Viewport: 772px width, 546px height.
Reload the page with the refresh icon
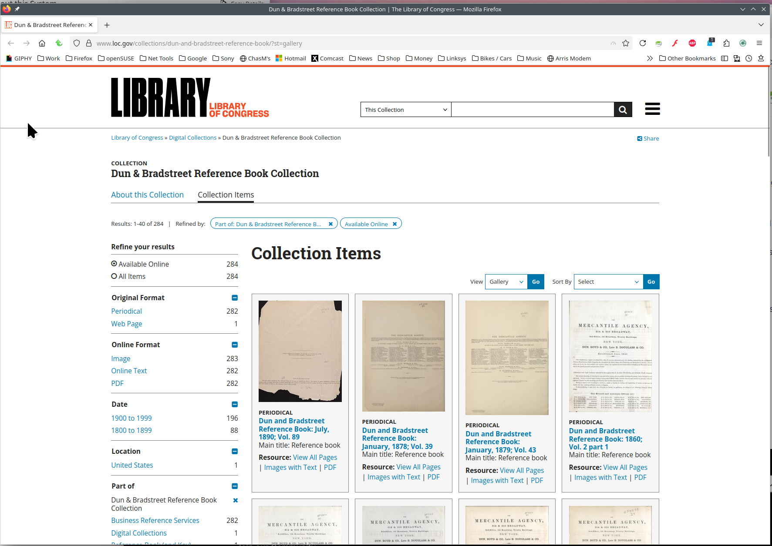[x=642, y=43]
